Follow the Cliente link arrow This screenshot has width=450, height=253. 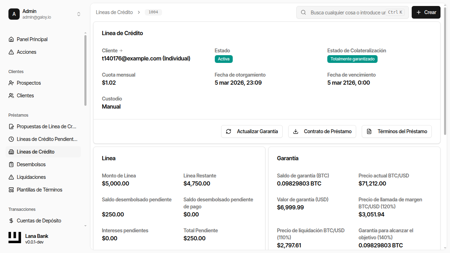click(121, 51)
